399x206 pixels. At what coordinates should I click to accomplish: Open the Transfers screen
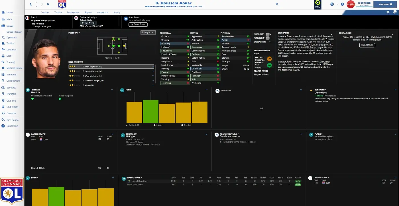pyautogui.click(x=11, y=94)
